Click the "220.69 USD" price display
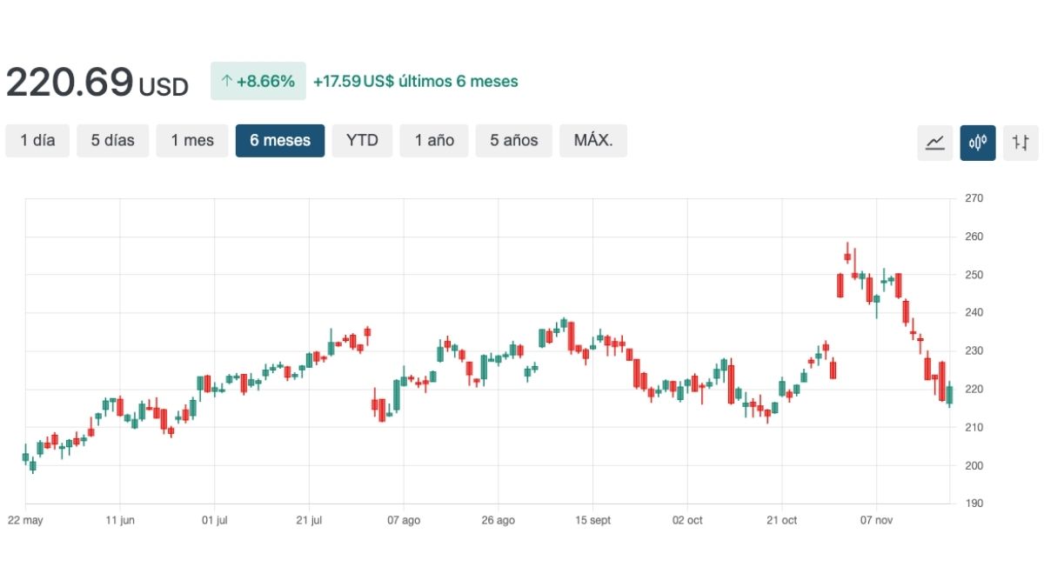 tap(97, 81)
